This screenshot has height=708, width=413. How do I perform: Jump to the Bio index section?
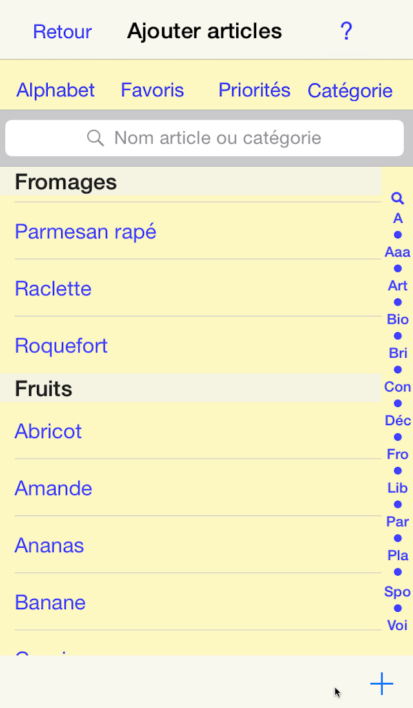[398, 319]
